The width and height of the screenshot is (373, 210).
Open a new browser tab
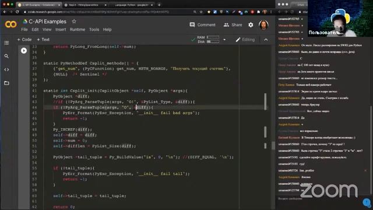[159, 5]
